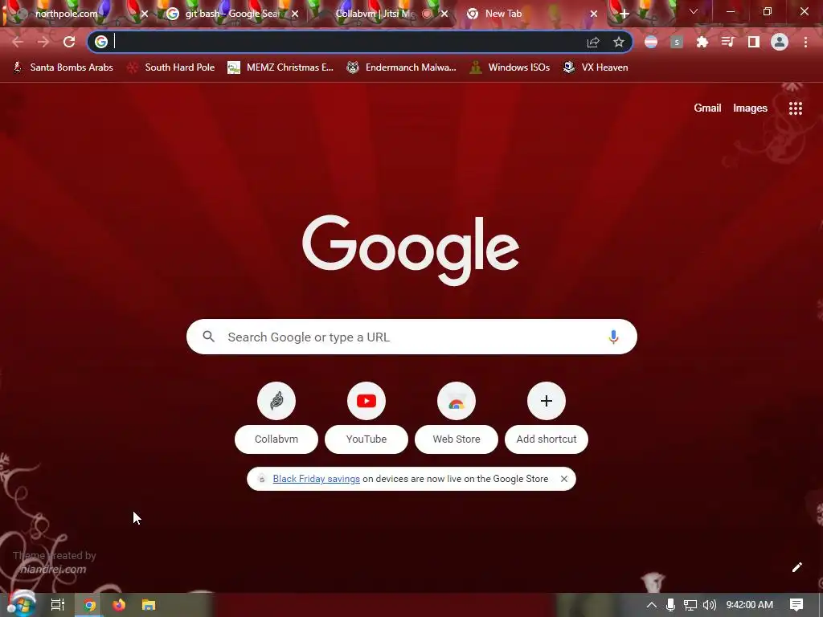Reload the current page

(x=69, y=42)
